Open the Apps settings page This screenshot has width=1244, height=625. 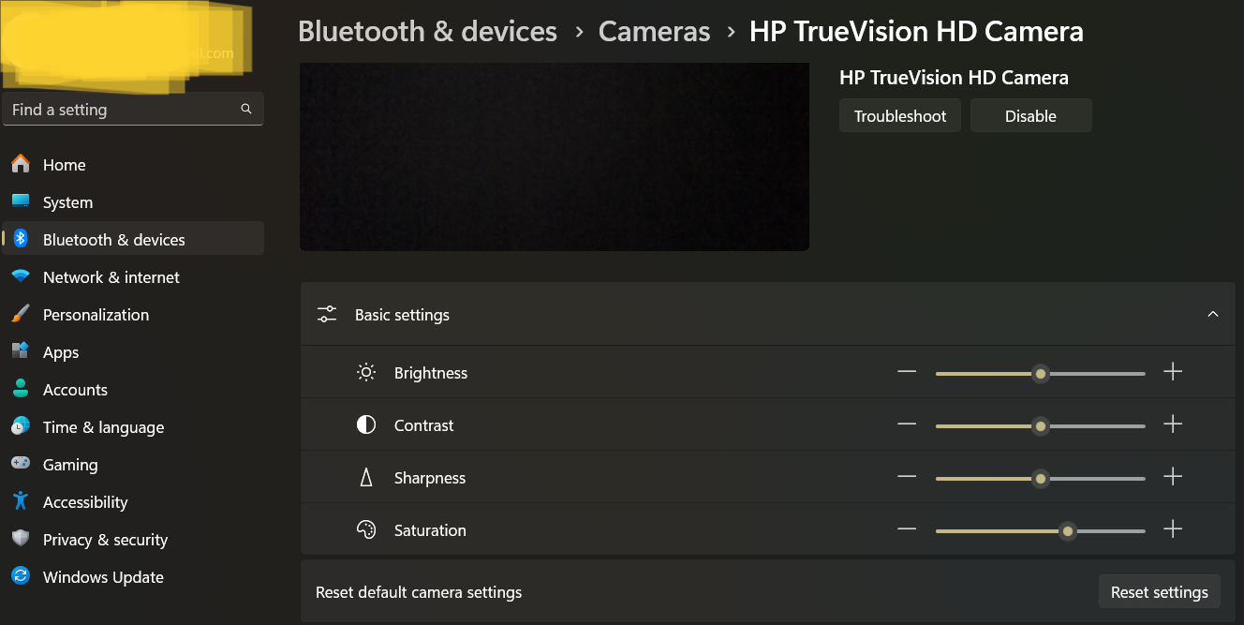pos(133,352)
